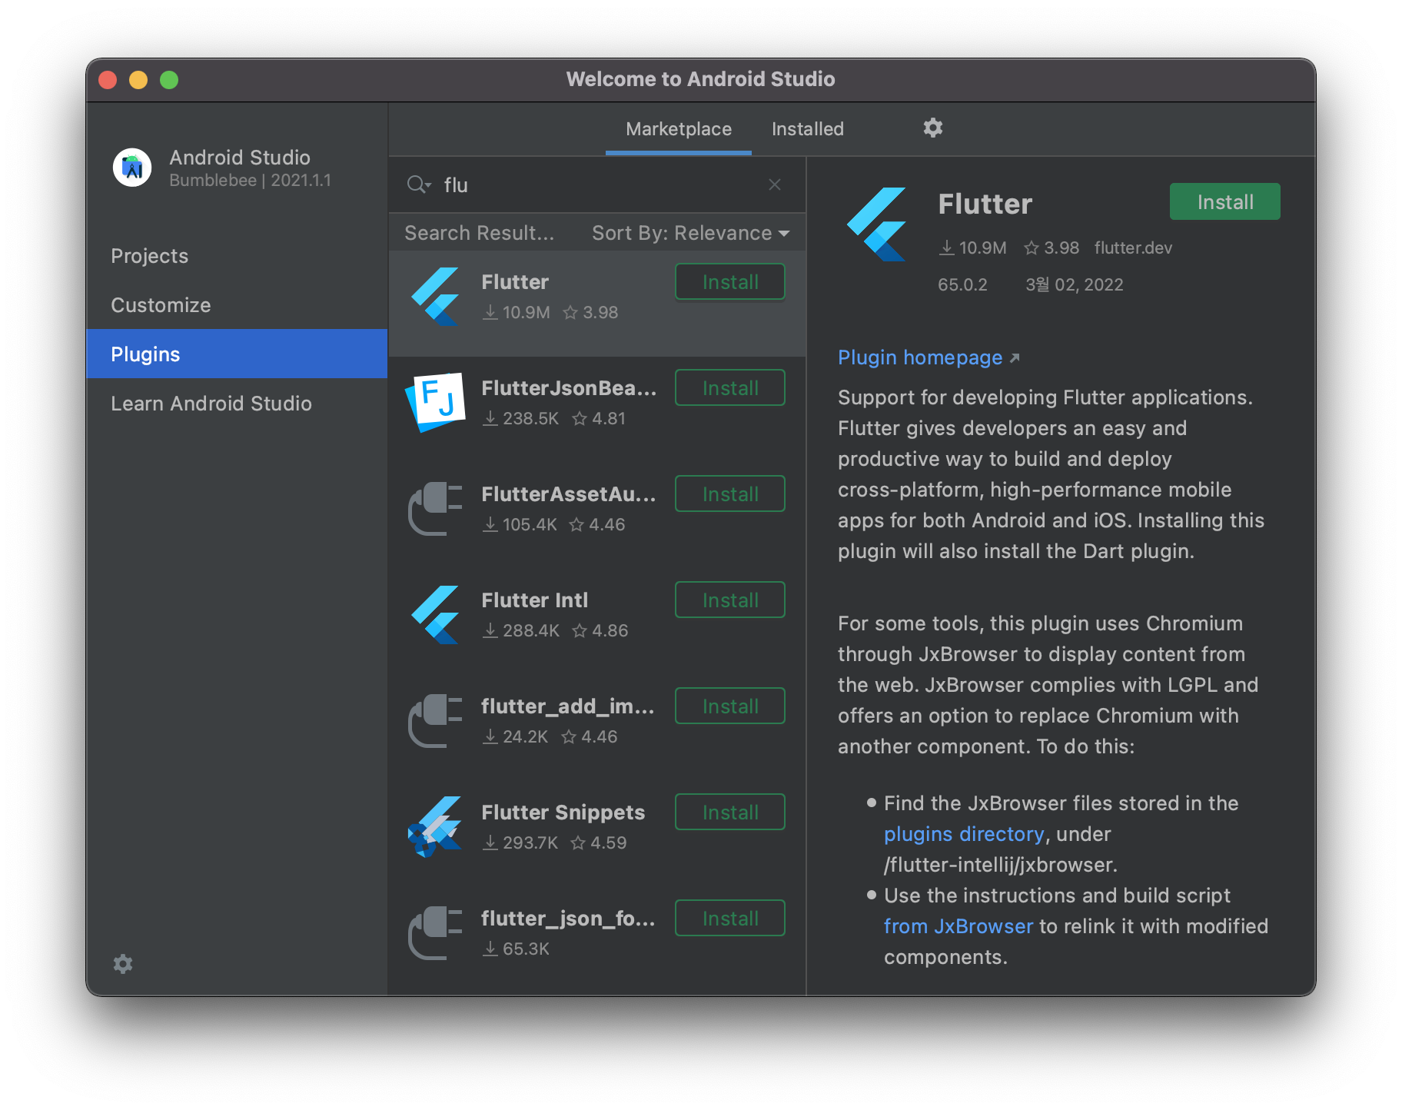
Task: Open Customize in the sidebar
Action: pyautogui.click(x=237, y=305)
